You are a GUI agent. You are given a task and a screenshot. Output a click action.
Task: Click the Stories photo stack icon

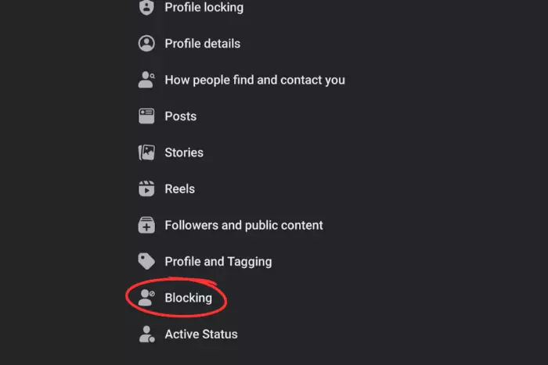tap(146, 152)
